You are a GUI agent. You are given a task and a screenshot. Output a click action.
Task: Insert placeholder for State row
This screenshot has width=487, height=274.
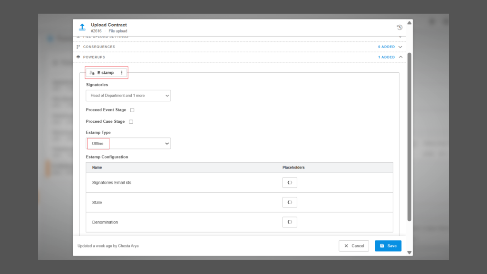pyautogui.click(x=290, y=203)
